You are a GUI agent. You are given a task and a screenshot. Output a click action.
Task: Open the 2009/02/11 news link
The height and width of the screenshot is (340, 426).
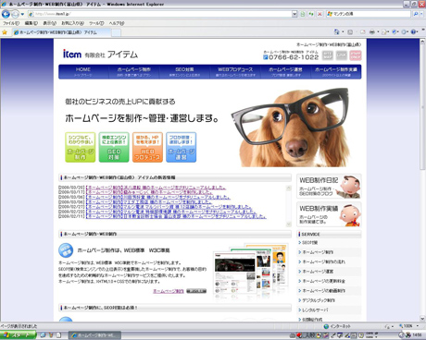coord(176,216)
